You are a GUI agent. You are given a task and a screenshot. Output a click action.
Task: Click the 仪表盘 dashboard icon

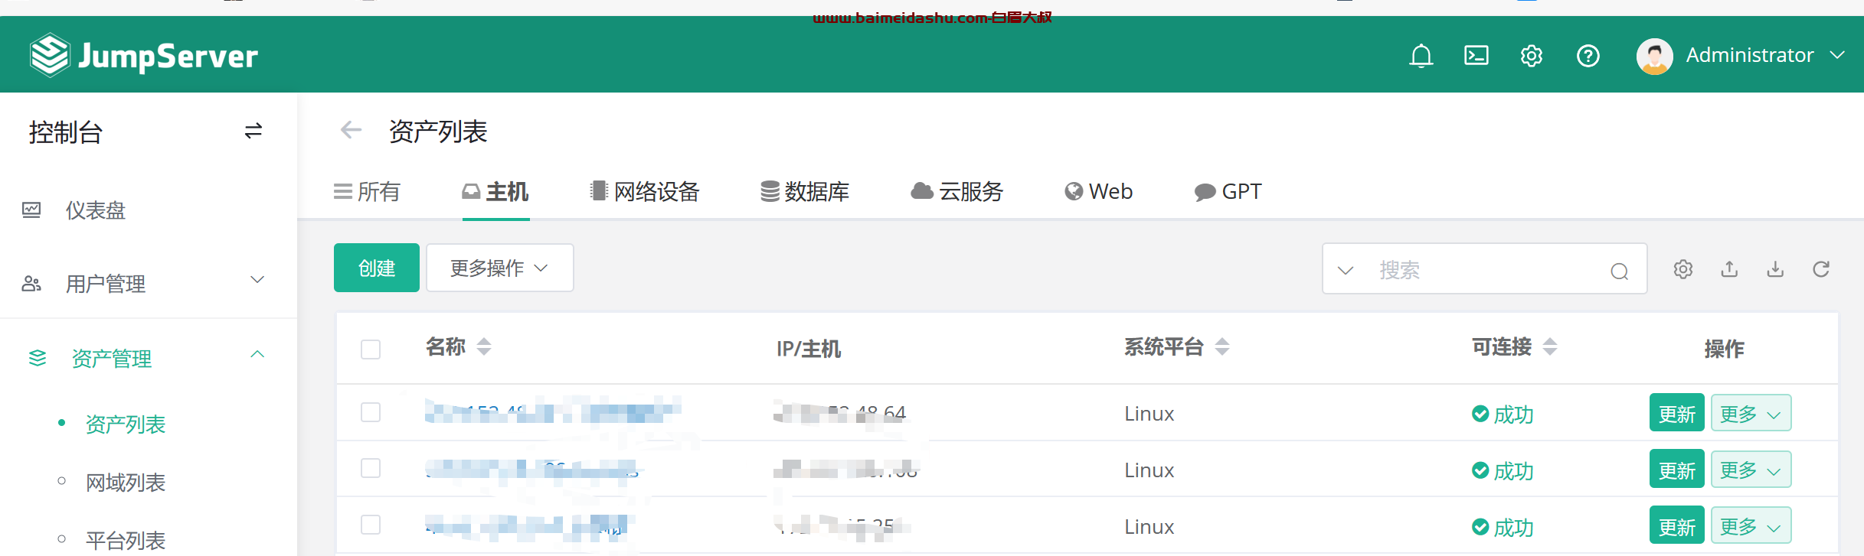(x=31, y=210)
